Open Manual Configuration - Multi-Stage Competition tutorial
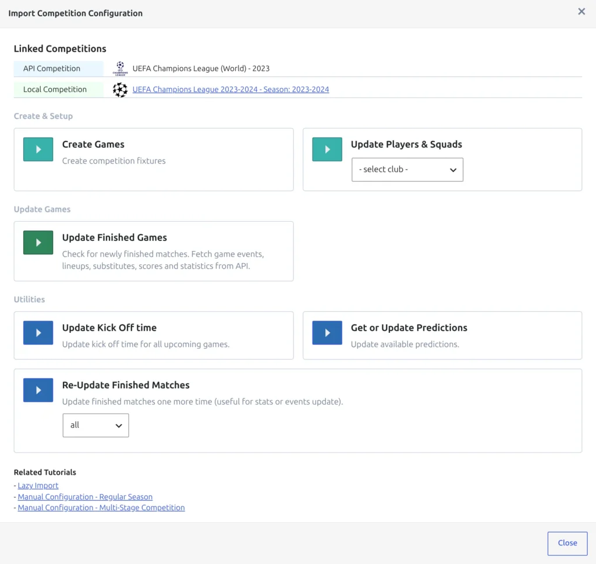 pyautogui.click(x=101, y=508)
